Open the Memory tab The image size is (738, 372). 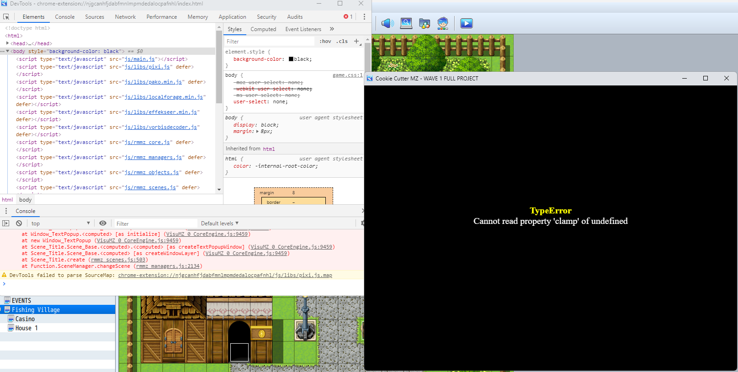point(197,17)
